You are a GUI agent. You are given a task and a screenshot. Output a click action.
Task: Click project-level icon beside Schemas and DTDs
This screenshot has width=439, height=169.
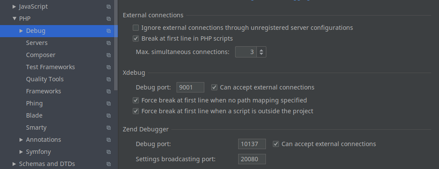[108, 164]
